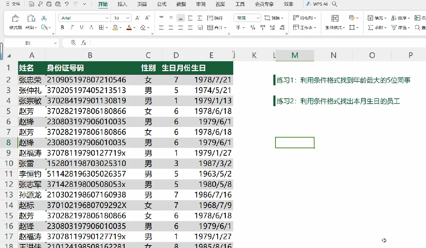Click the font color A swatch
The height and width of the screenshot is (248, 426).
pyautogui.click(x=129, y=27)
